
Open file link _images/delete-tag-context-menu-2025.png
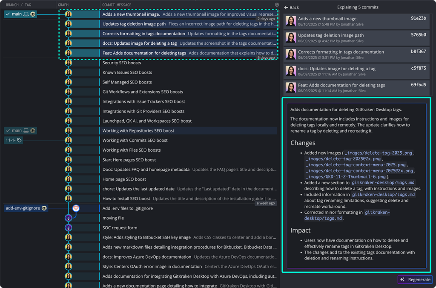(356, 165)
